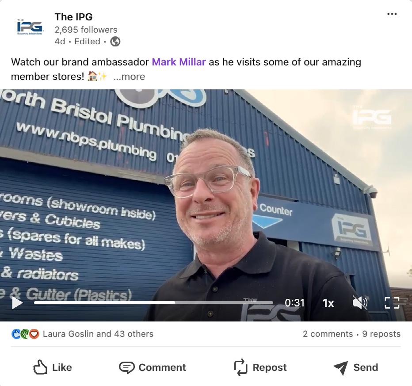Open the 2 comments list
This screenshot has width=412, height=386.
pyautogui.click(x=328, y=334)
